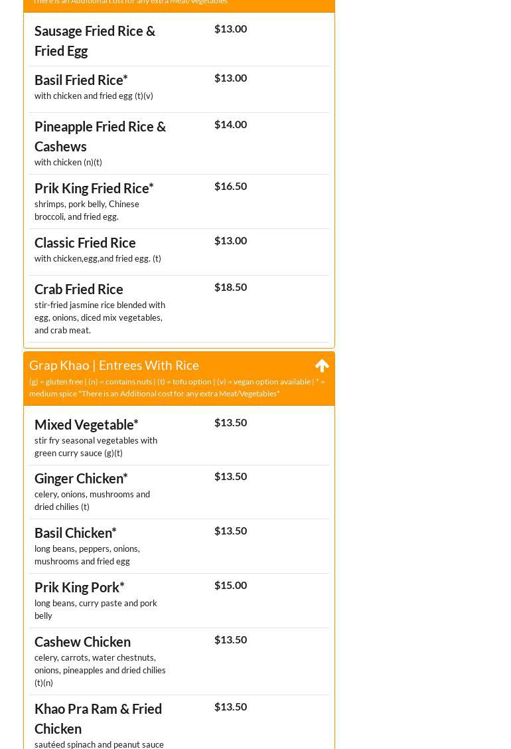Click the $15.00 Prik King Pork price
Viewport: 511px width, 749px height.
[x=230, y=585]
